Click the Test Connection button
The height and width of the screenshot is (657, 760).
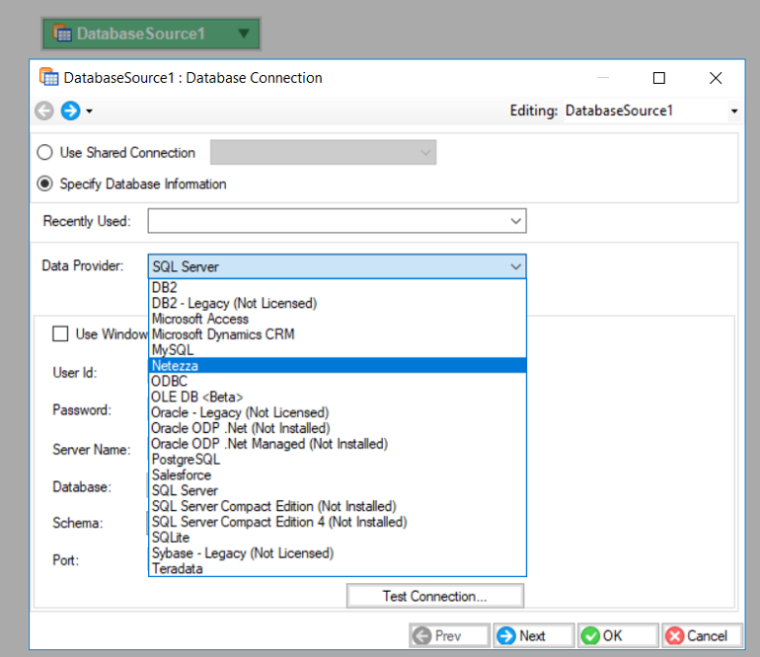[x=434, y=596]
